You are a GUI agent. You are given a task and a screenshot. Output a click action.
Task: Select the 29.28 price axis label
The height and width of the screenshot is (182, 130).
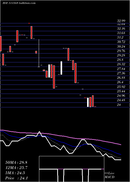[x=121, y=55]
